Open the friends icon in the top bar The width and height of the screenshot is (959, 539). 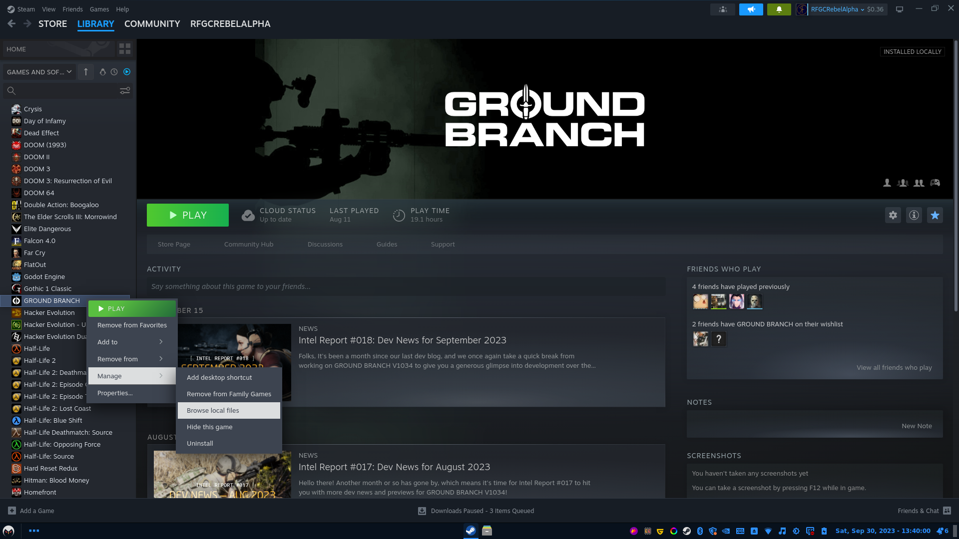click(722, 9)
